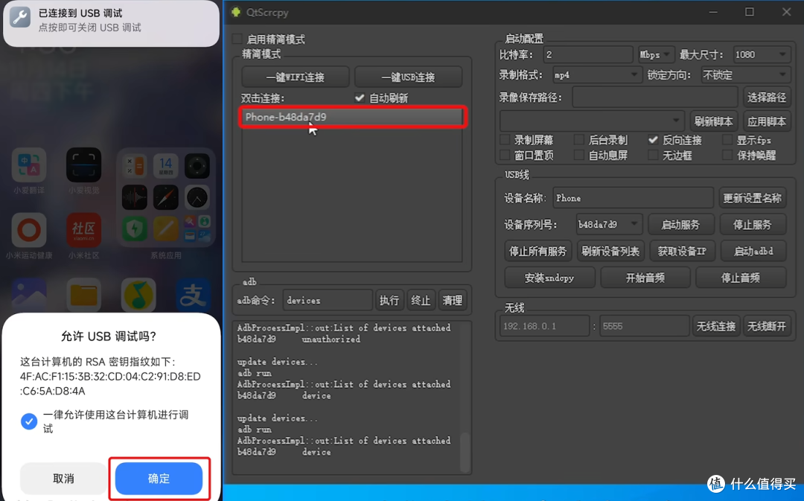Uncheck the 反向连接 checkbox
The image size is (804, 501).
tap(654, 139)
